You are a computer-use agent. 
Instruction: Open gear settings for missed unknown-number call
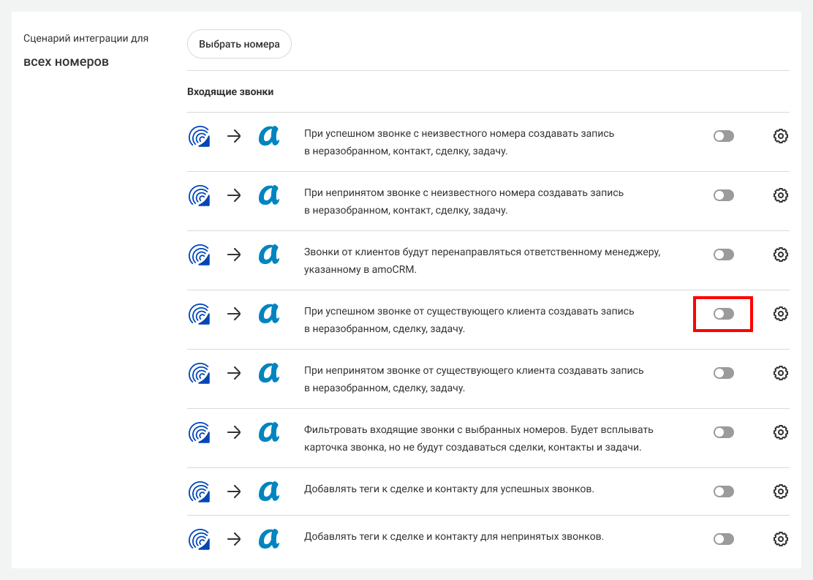click(780, 195)
